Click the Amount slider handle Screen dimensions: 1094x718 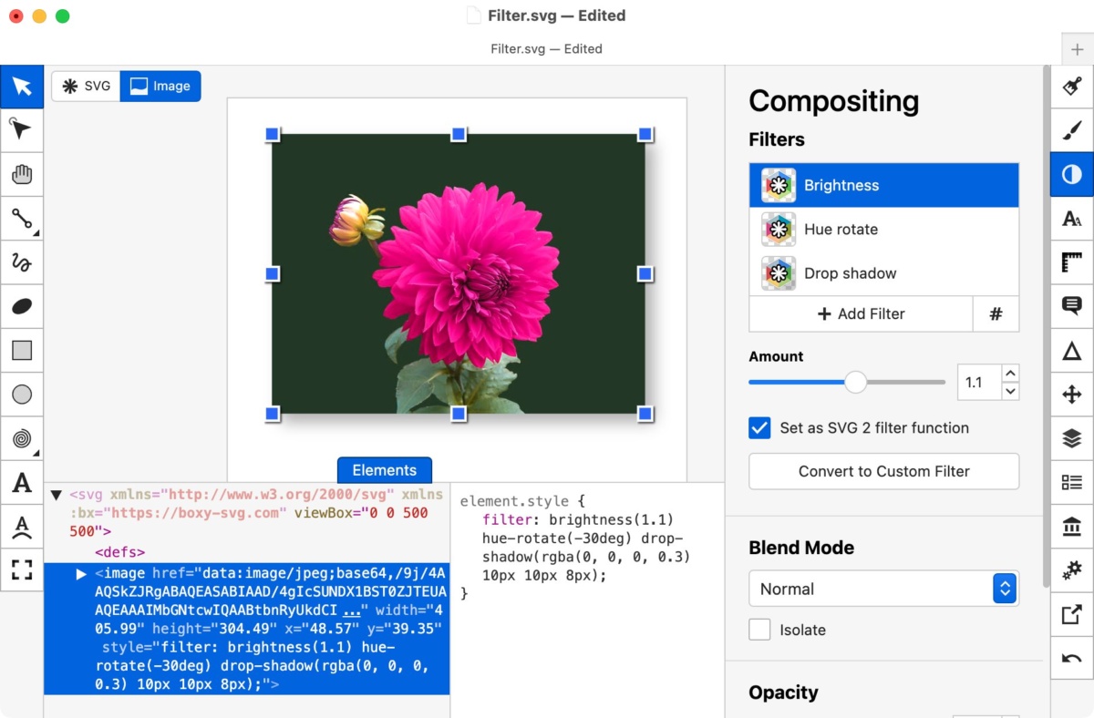tap(855, 383)
